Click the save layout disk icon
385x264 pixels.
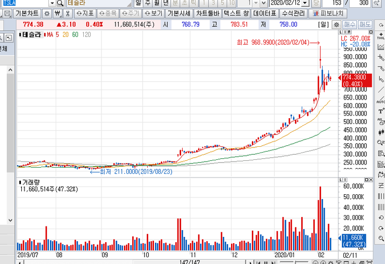pyautogui.click(x=7, y=14)
